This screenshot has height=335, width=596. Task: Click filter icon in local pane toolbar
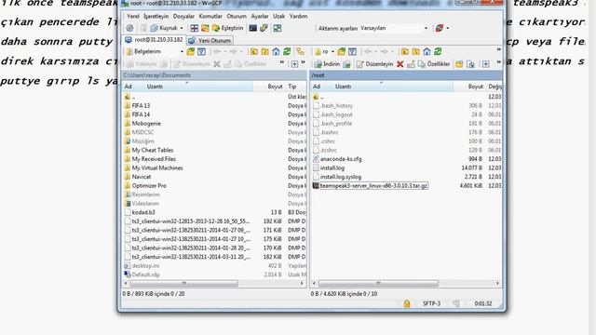(201, 52)
